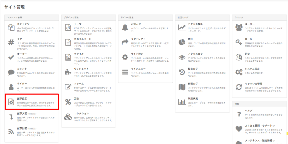Viewport: 288px width, 144px height.
Task: Click the キャッシュ管理 refresh arrows icon
Action: (239, 87)
